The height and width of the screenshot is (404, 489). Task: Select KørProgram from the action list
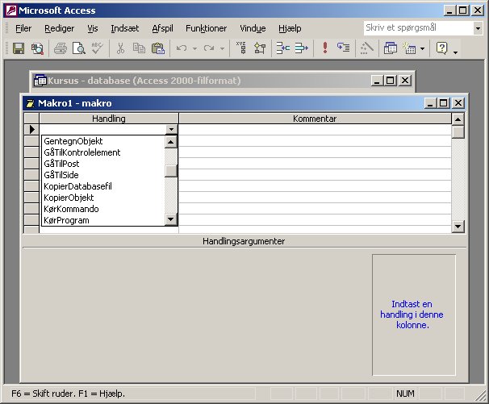(x=103, y=220)
